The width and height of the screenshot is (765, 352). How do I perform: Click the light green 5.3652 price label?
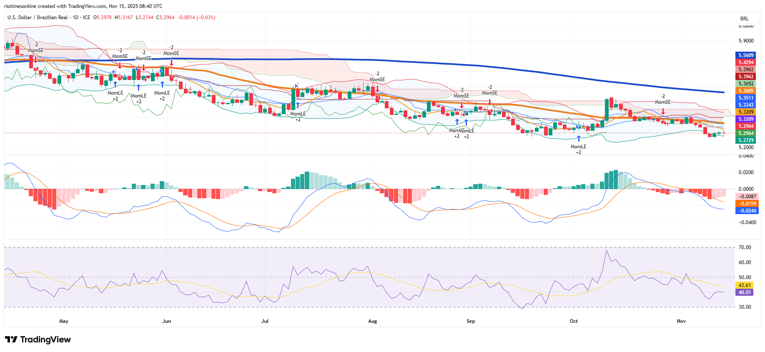pos(746,84)
